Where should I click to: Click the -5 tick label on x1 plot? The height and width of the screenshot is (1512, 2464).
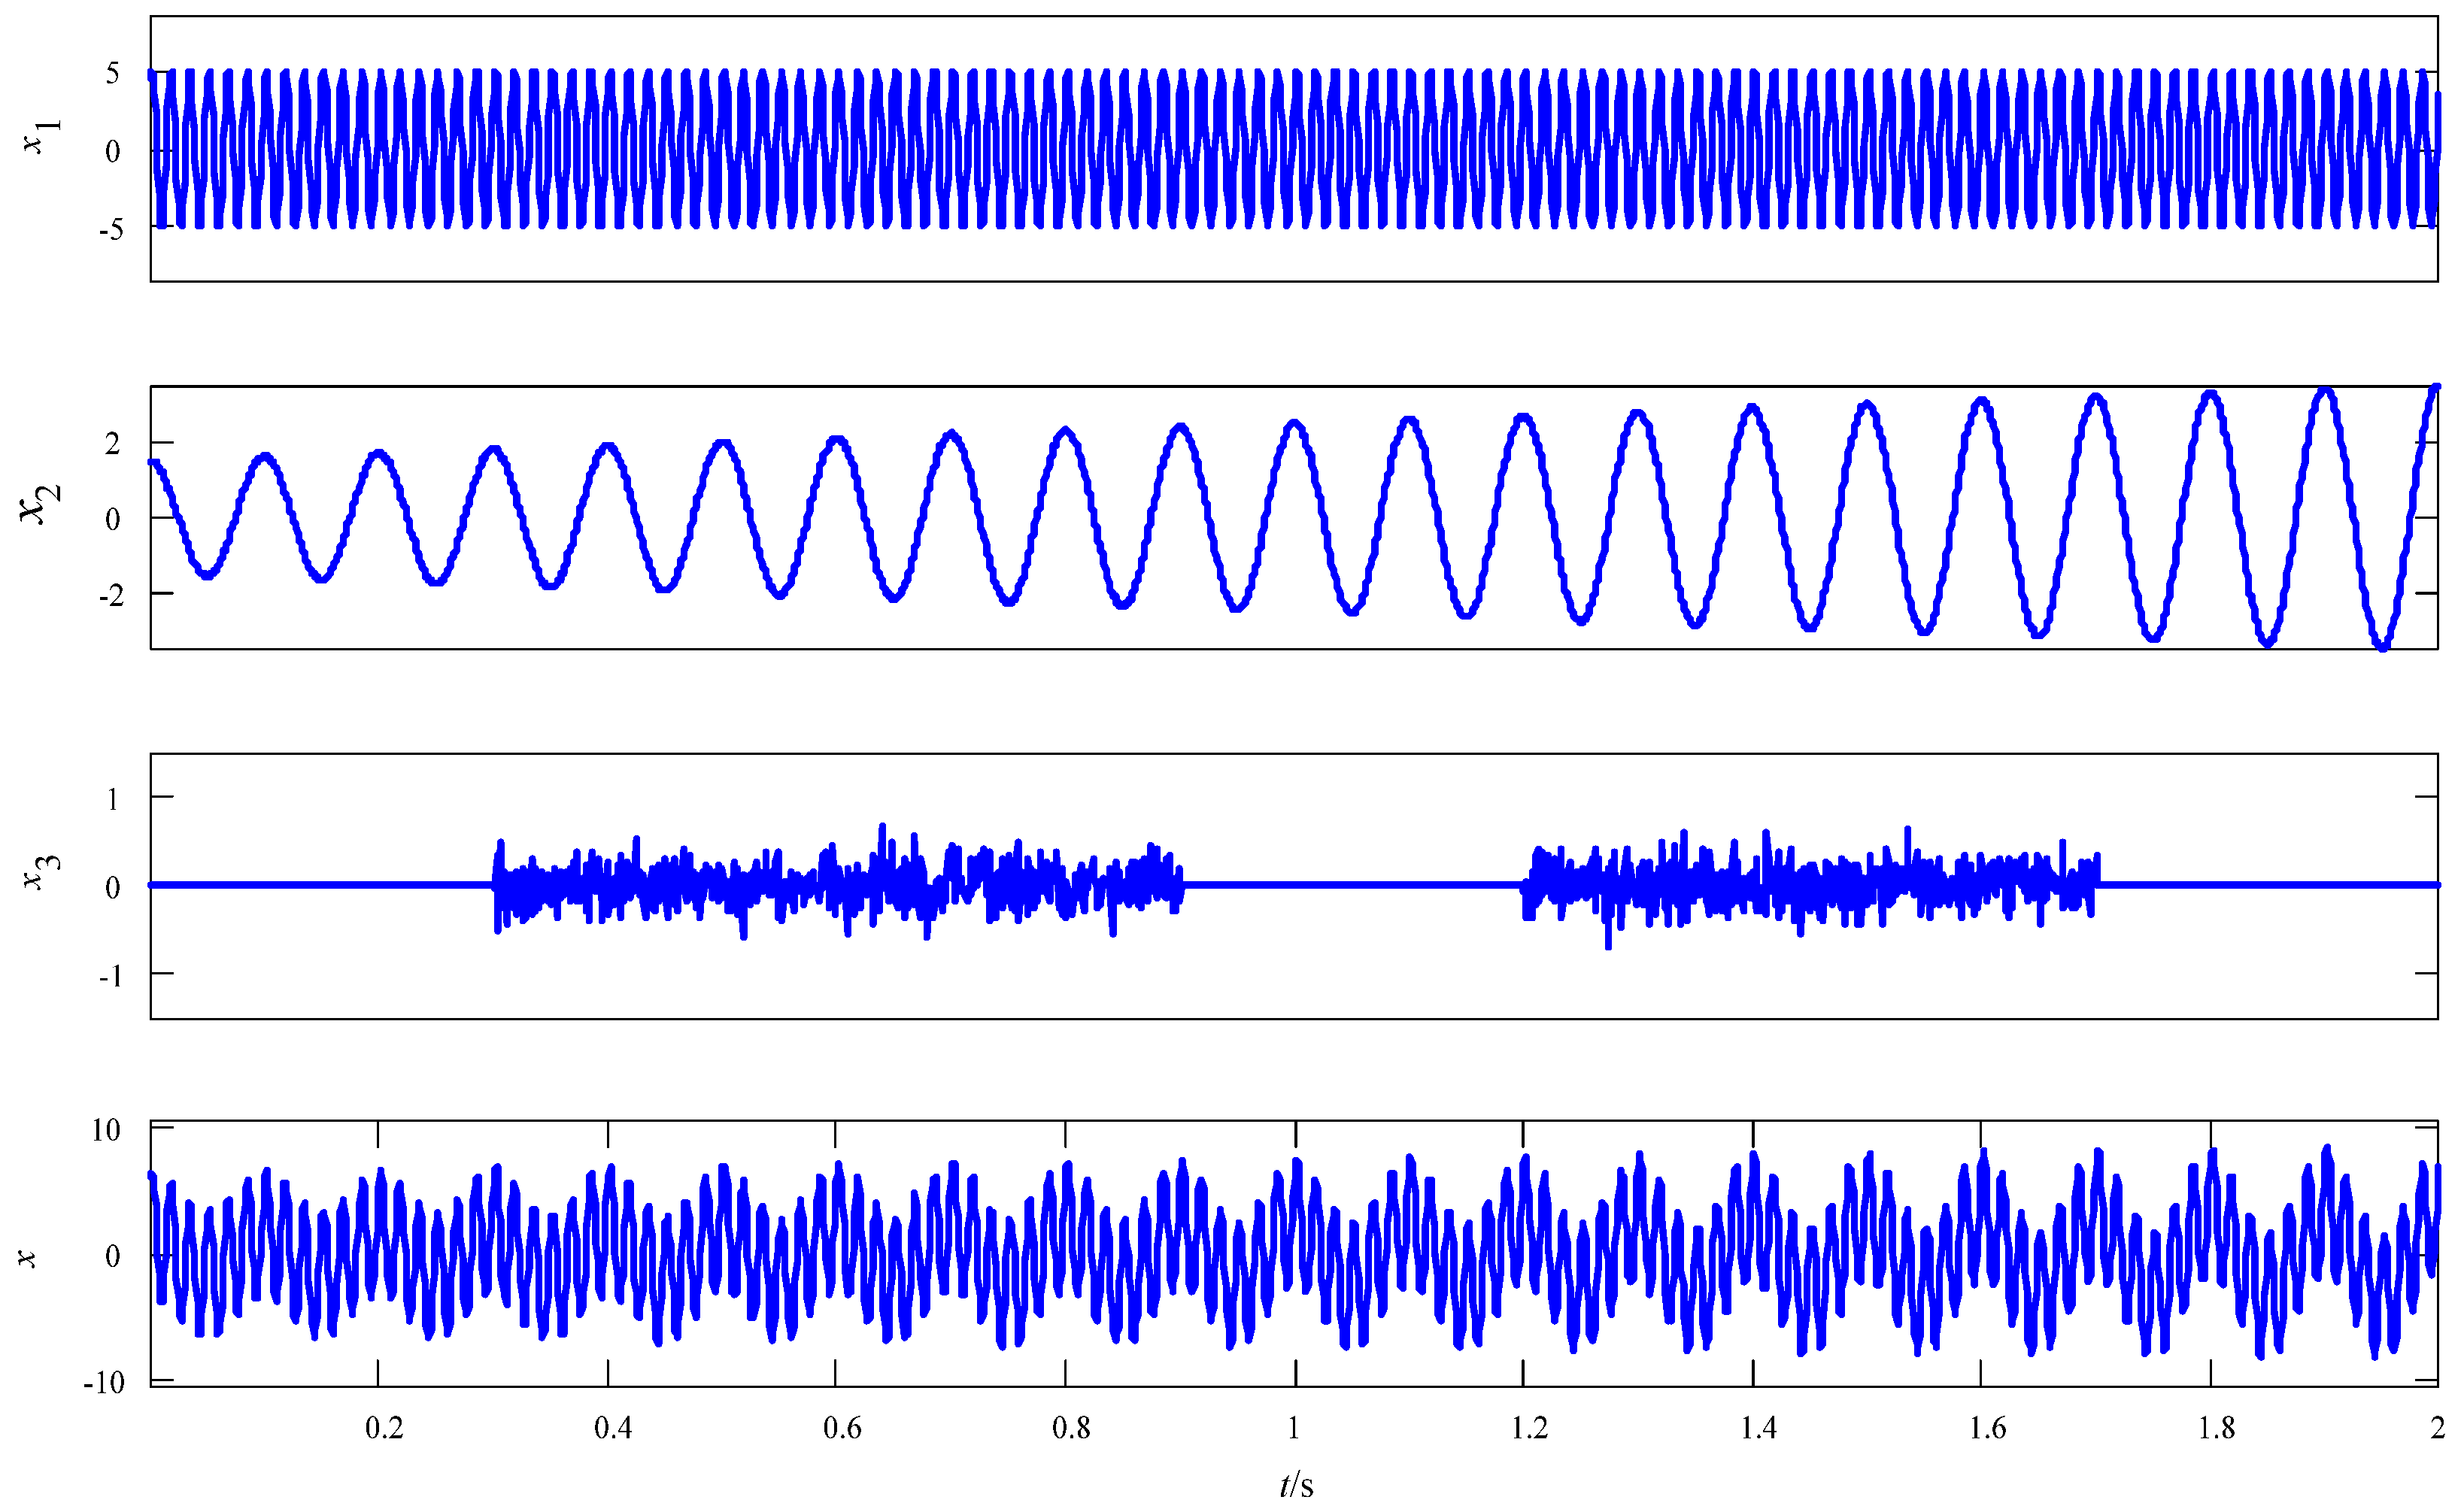[111, 230]
